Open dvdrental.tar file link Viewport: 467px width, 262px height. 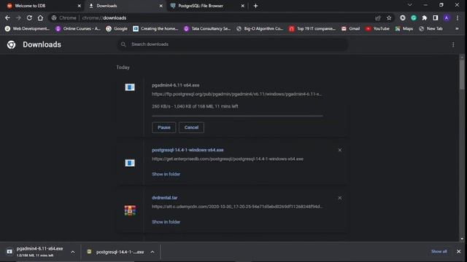pyautogui.click(x=165, y=198)
